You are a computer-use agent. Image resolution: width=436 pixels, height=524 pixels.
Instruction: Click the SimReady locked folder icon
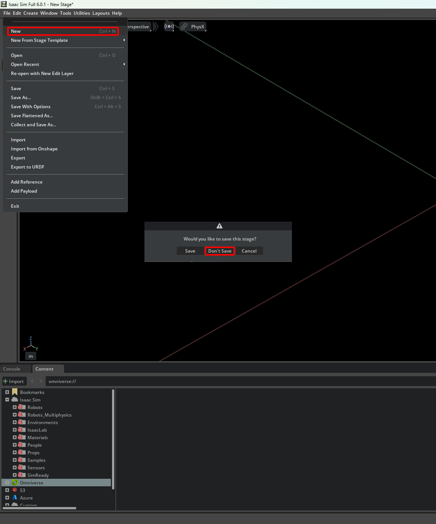[x=22, y=475]
